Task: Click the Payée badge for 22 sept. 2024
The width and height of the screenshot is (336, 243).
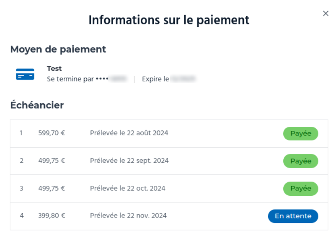Action: 301,161
